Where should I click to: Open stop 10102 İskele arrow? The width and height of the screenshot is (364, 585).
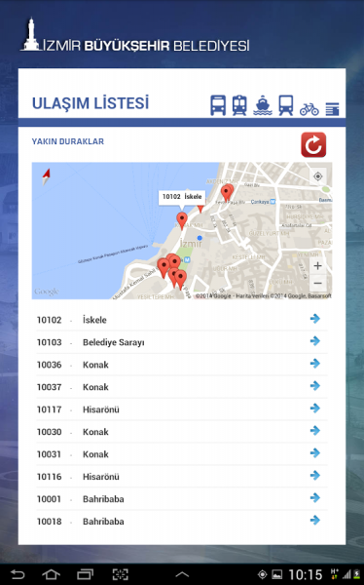314,319
